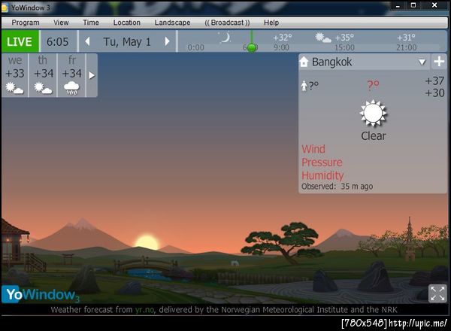The width and height of the screenshot is (451, 331).
Task: Expand more forecast days with arrow
Action: point(92,75)
